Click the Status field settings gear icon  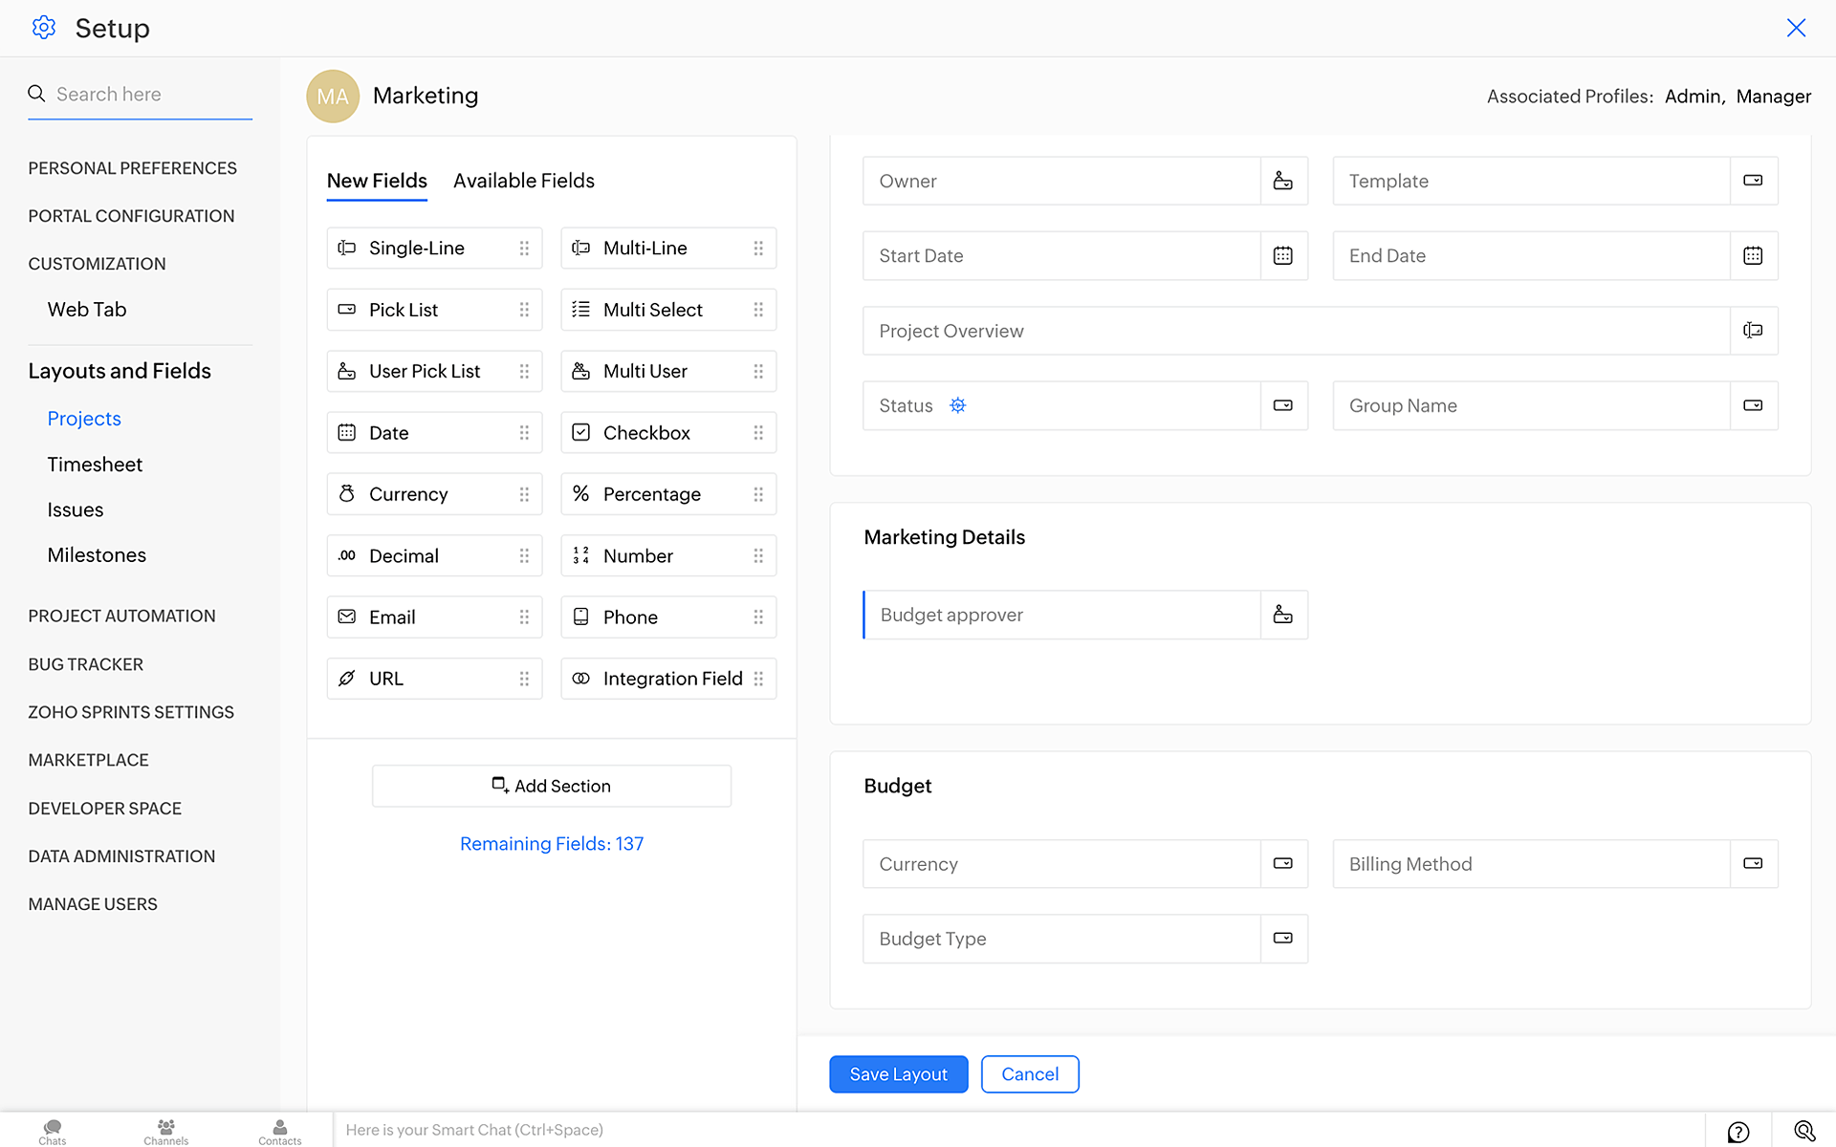(957, 405)
